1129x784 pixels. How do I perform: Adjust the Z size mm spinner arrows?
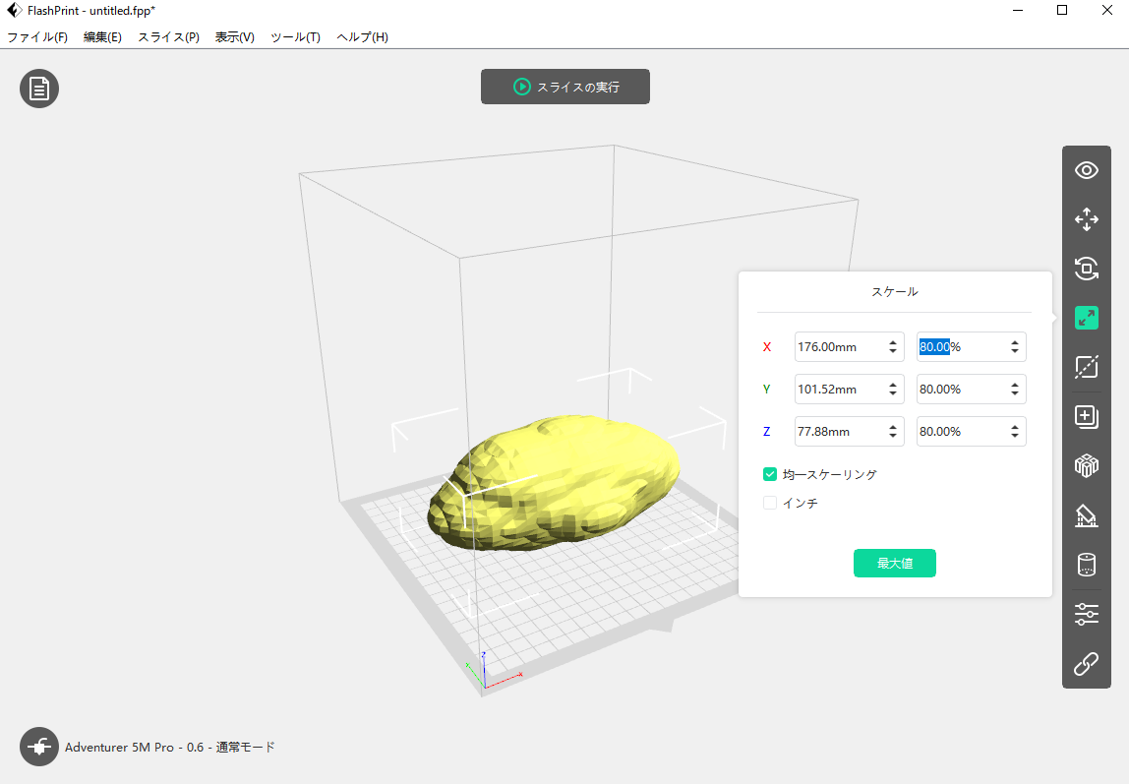coord(892,432)
